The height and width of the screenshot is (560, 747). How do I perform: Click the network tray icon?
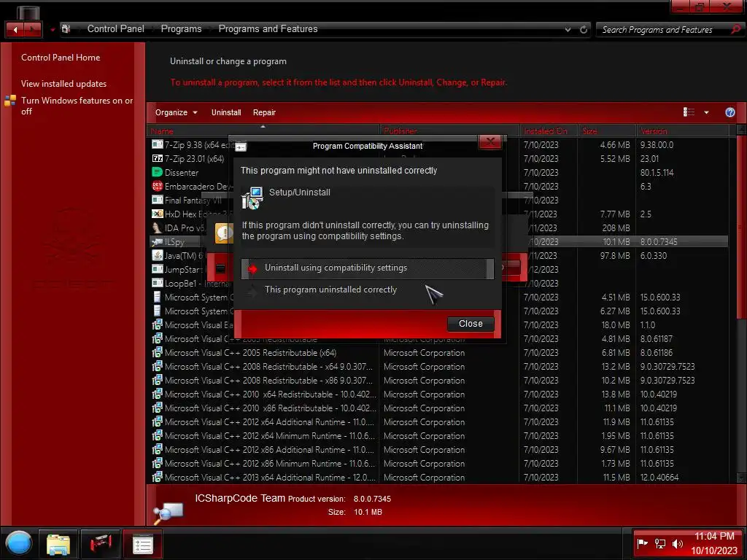(x=659, y=543)
